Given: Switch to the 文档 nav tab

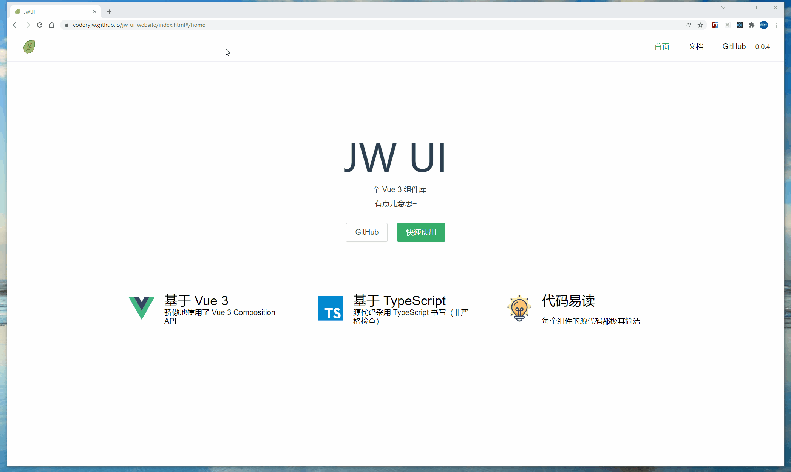Looking at the screenshot, I should (696, 46).
